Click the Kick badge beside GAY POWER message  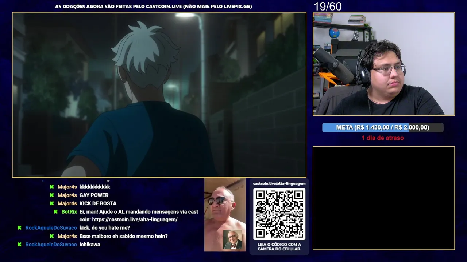pos(52,195)
